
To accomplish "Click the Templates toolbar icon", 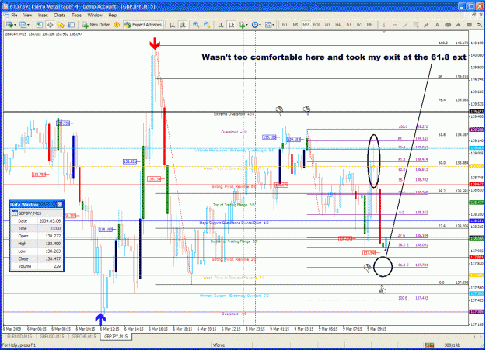I will (268, 25).
